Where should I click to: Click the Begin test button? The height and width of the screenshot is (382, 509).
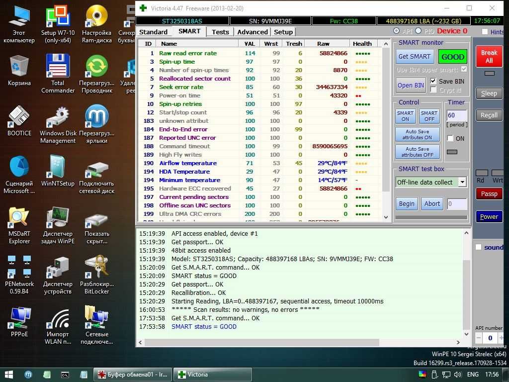[407, 203]
